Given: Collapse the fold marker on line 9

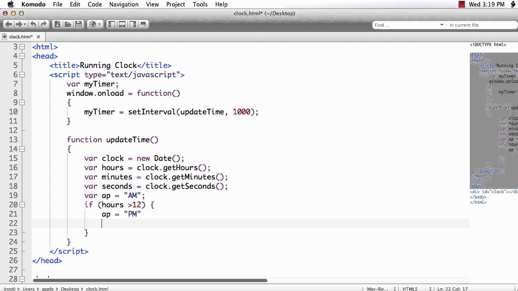Looking at the screenshot, I should pos(22,103).
